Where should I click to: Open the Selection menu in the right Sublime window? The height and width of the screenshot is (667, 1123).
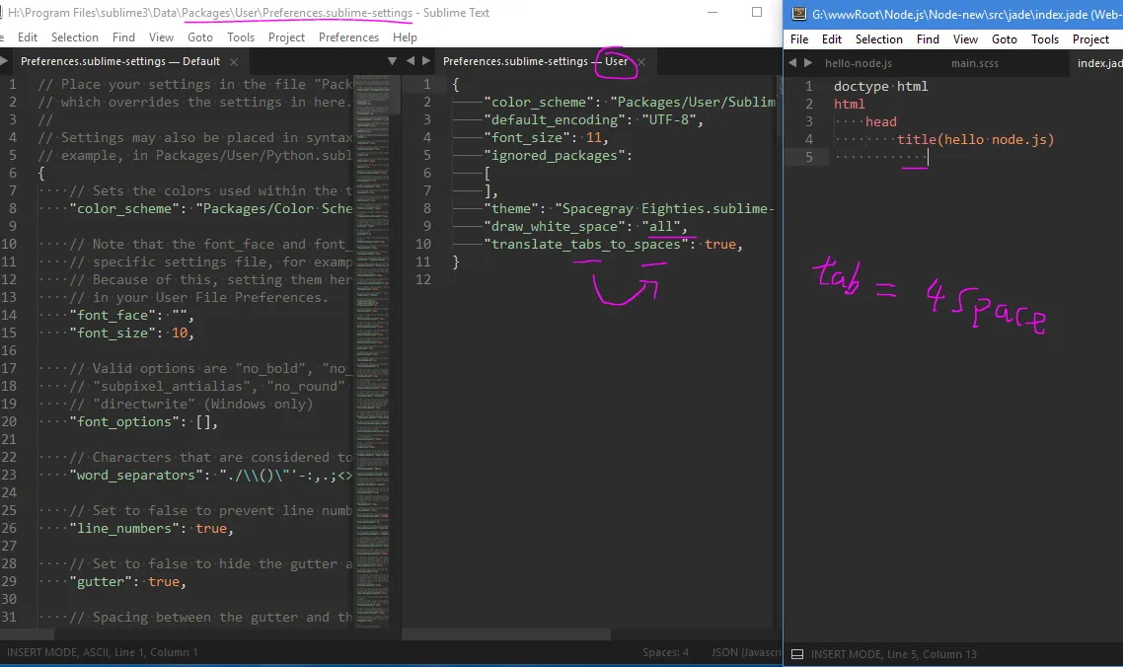tap(879, 39)
